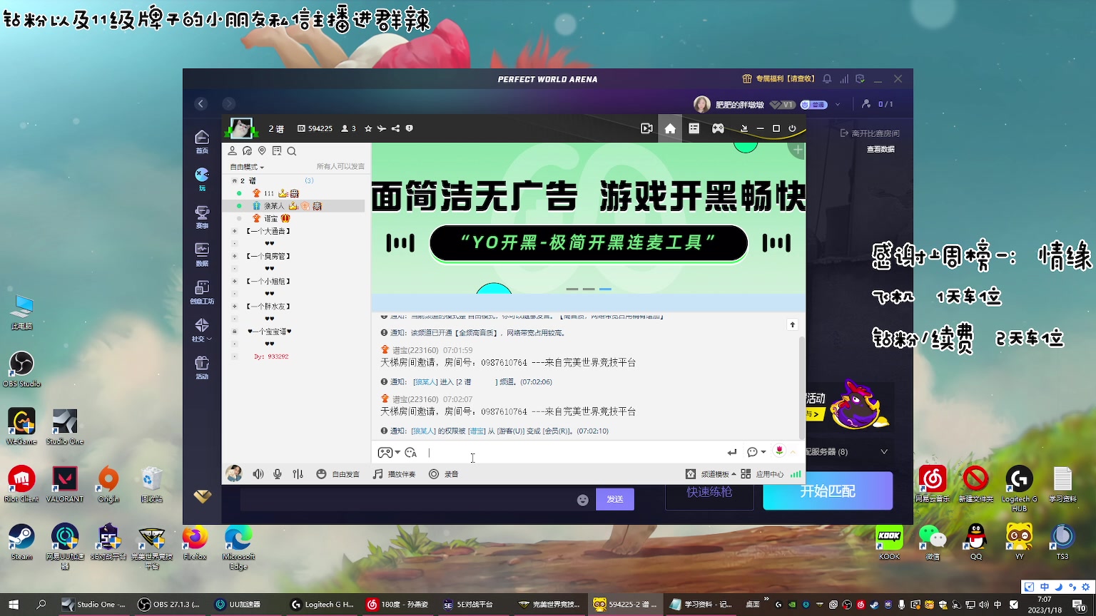The width and height of the screenshot is (1096, 616).
Task: Expand the 配服务器 (8) server dropdown
Action: tap(884, 452)
